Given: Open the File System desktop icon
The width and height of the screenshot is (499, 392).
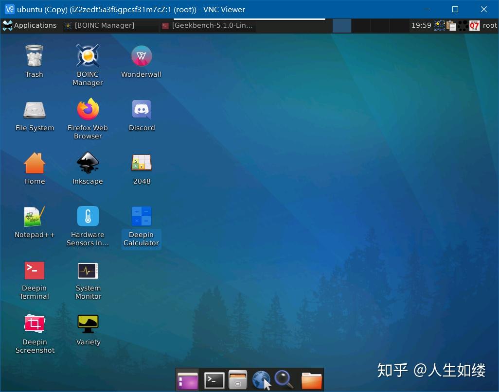Looking at the screenshot, I should coord(35,115).
